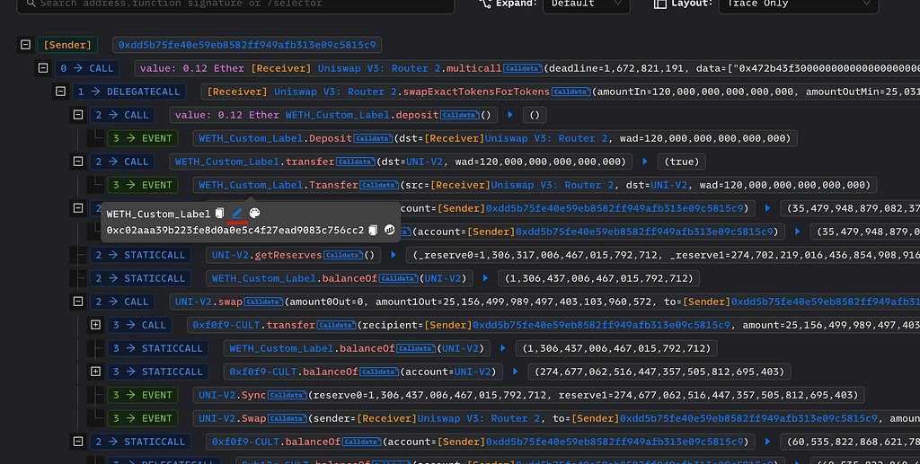This screenshot has width=920, height=464.
Task: Open the Expand dropdown set to Default
Action: coord(585,4)
